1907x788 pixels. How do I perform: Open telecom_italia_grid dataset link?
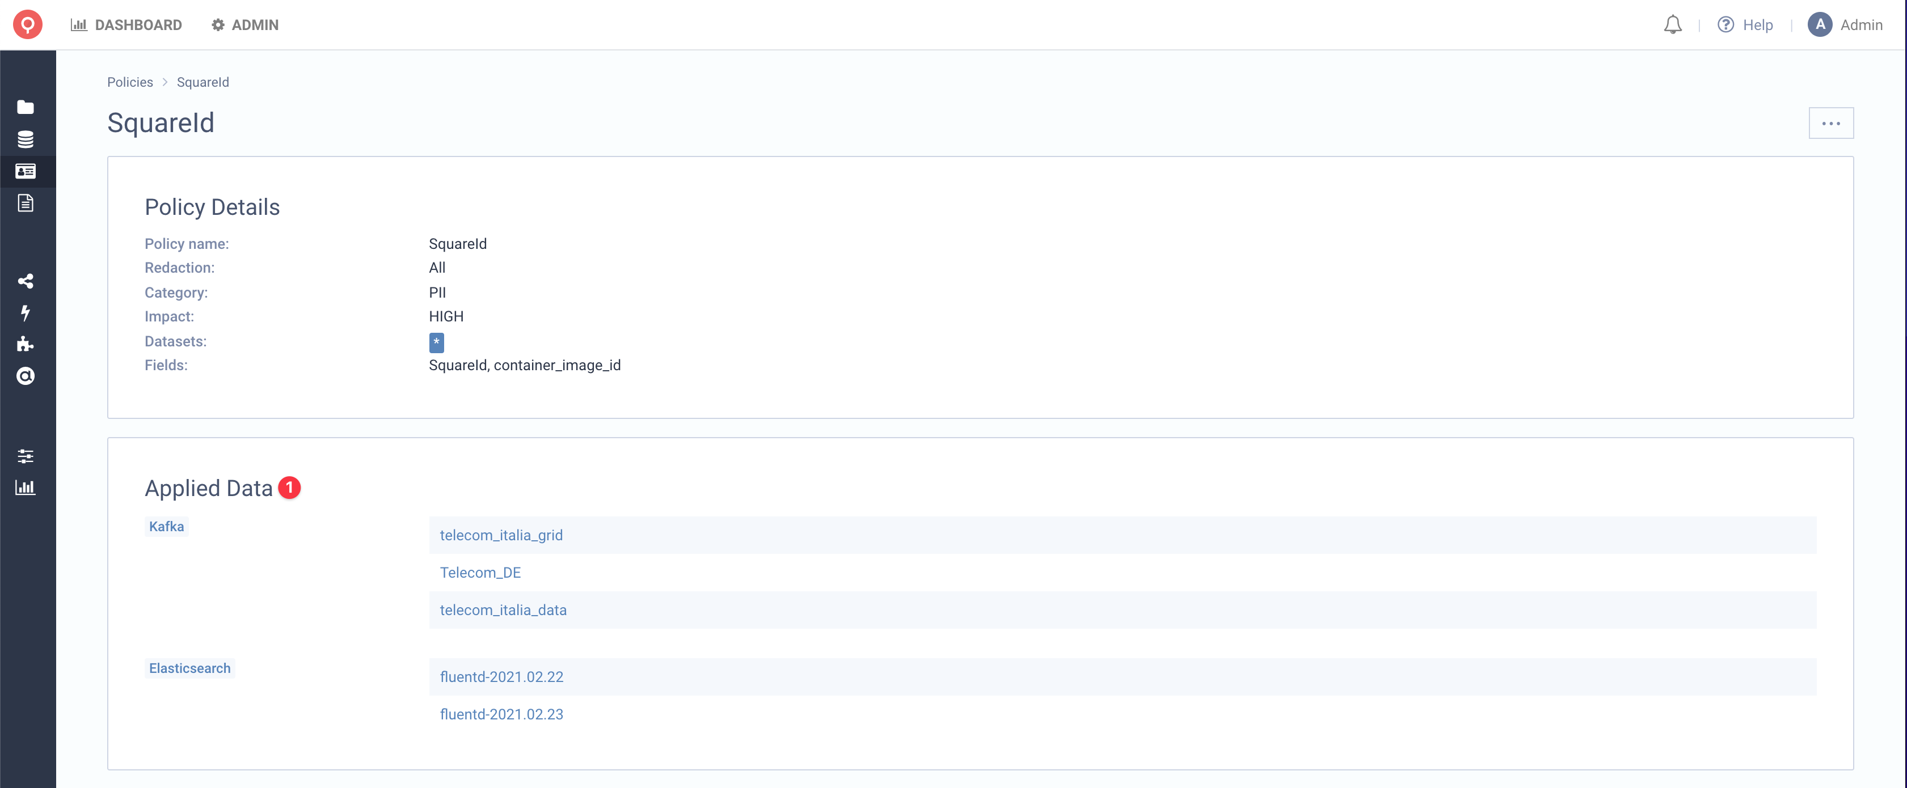[x=501, y=535]
